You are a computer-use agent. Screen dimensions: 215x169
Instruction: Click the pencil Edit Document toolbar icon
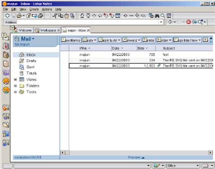pyautogui.click(x=29, y=15)
